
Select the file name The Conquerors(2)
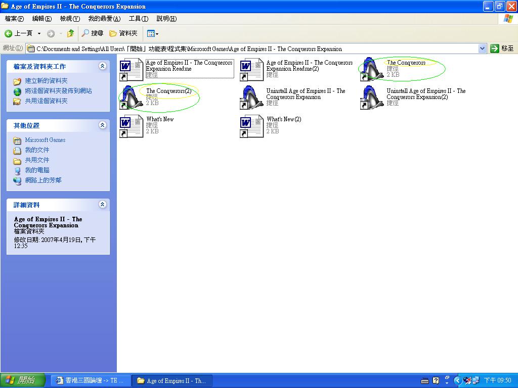tap(169, 91)
